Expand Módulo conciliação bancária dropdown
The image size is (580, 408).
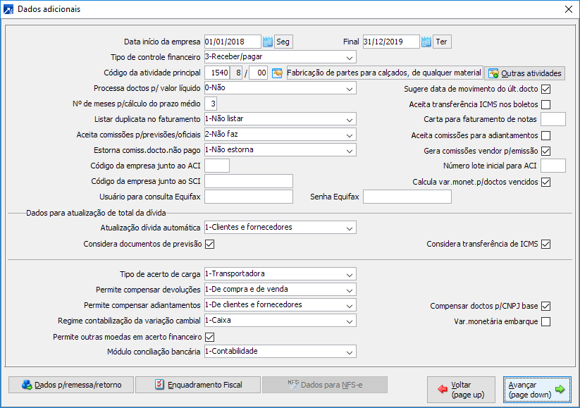pyautogui.click(x=280, y=352)
